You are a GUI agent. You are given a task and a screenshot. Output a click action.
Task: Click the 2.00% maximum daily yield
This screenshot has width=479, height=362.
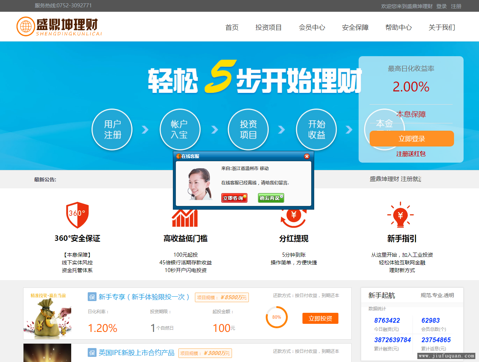[x=411, y=87]
